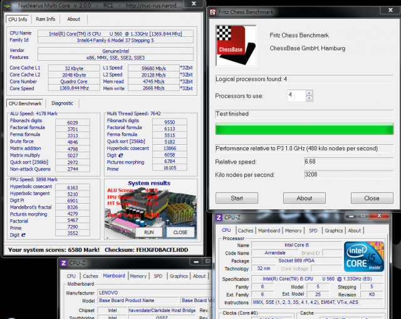Open Memory tab in right CPU-Z window
Screen dimensions: 401x319
tap(293, 231)
